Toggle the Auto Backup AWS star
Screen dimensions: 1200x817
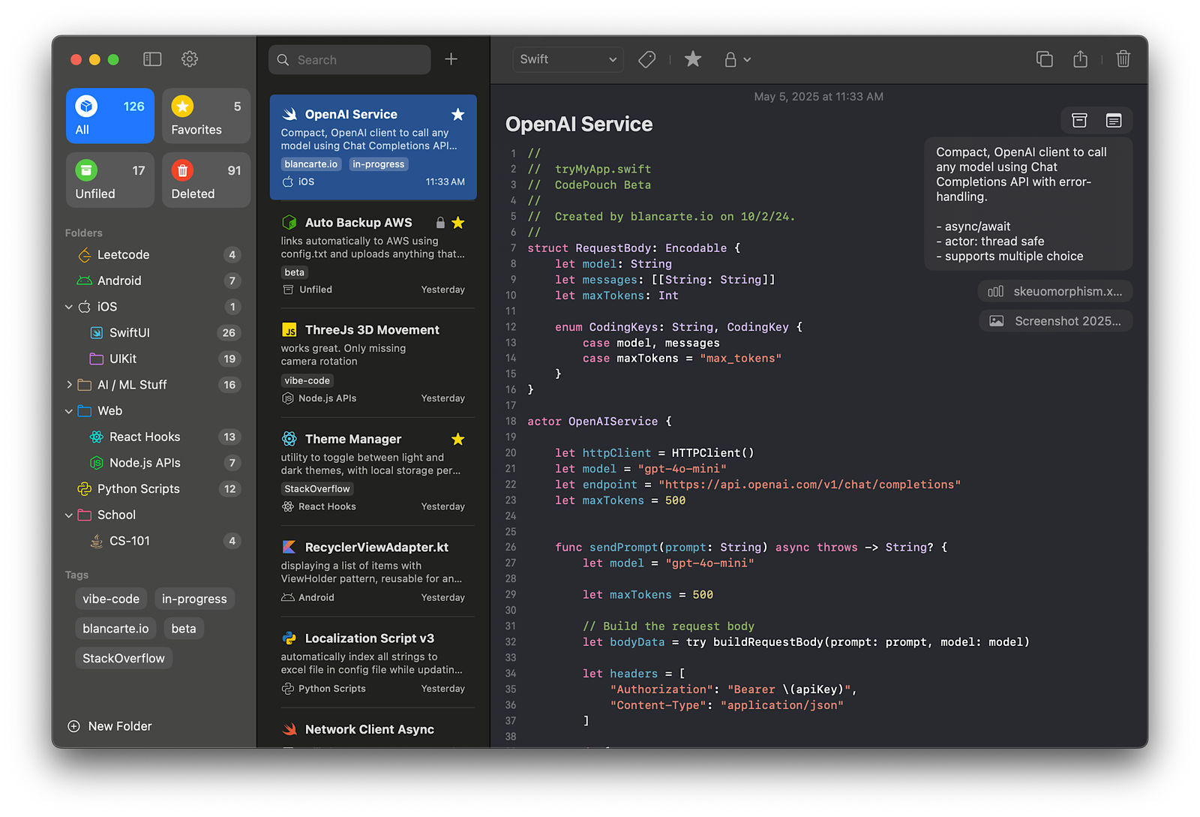457,223
